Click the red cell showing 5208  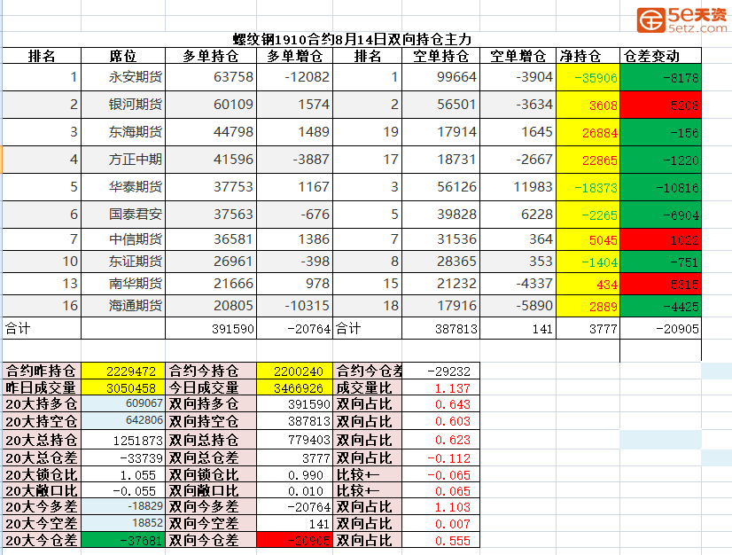coord(660,105)
